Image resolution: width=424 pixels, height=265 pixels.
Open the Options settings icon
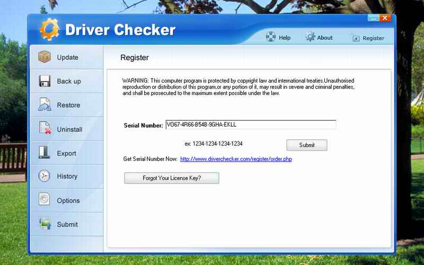point(45,200)
